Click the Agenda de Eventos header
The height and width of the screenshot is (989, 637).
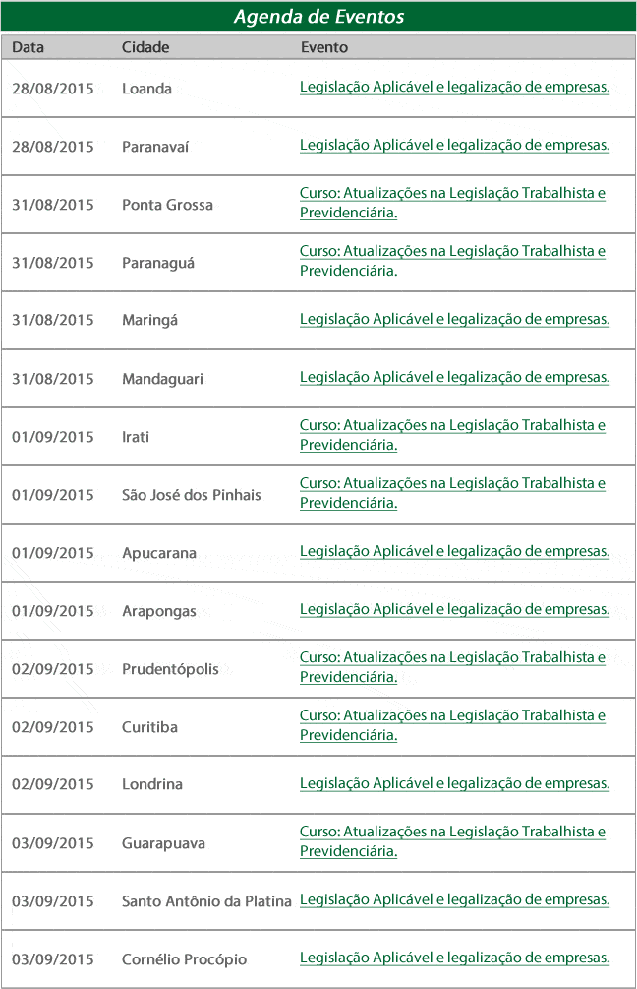pos(318,17)
